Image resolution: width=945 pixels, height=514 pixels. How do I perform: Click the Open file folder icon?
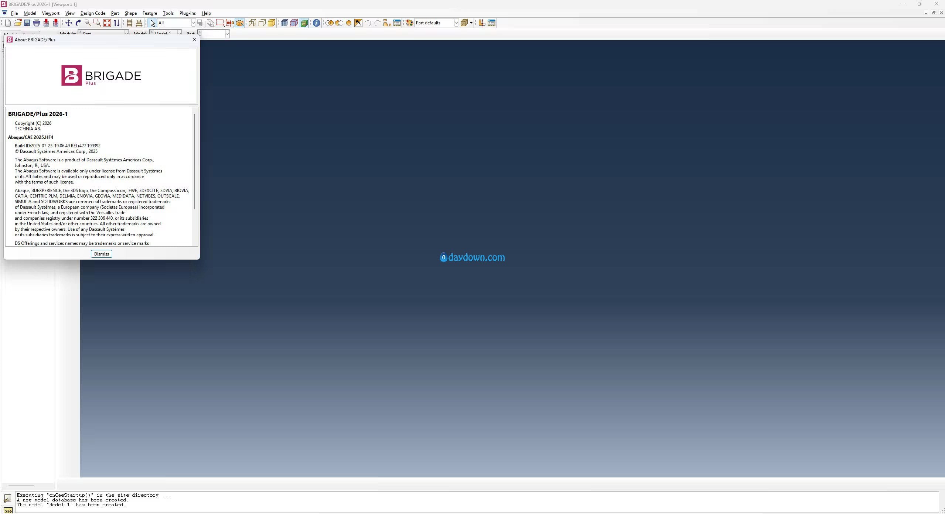click(17, 23)
